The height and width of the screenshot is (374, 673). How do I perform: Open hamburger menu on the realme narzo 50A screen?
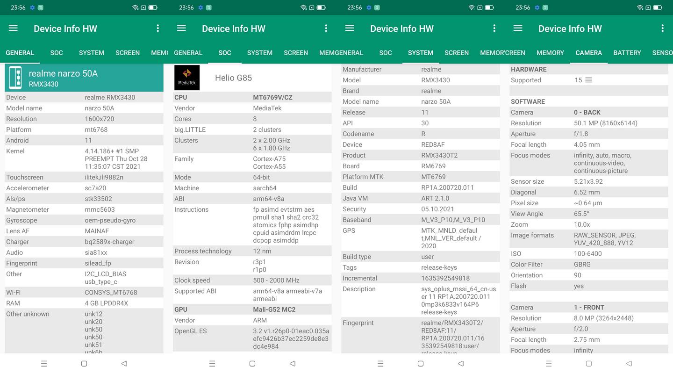(x=13, y=28)
